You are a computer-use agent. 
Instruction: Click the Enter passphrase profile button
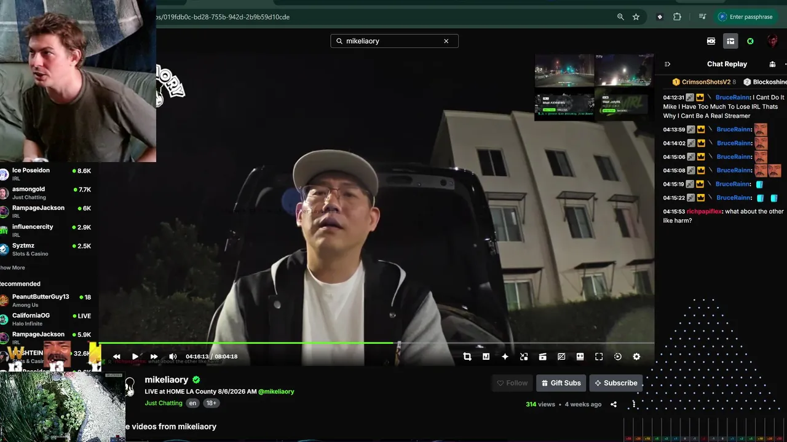tap(746, 17)
